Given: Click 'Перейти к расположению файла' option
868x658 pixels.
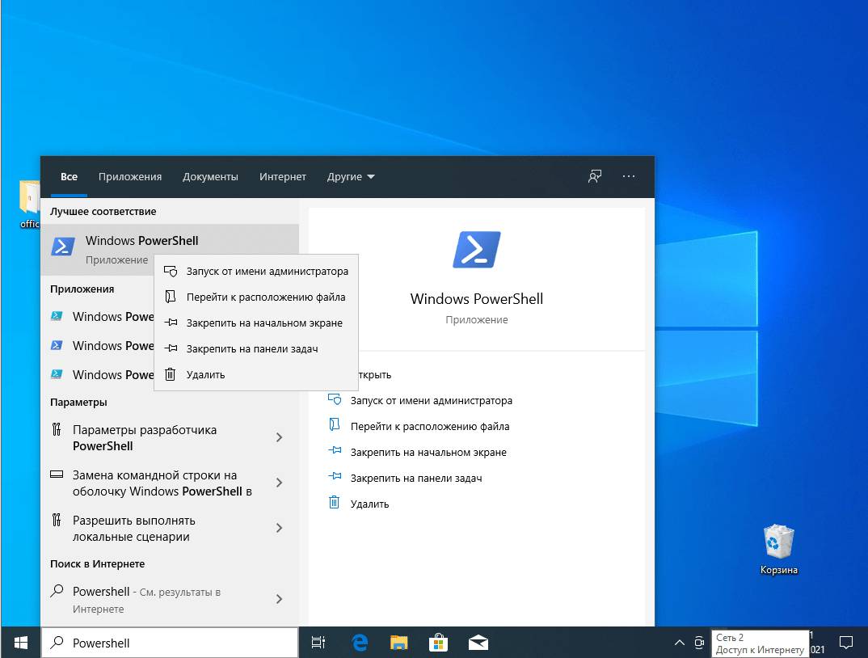Looking at the screenshot, I should coord(256,297).
